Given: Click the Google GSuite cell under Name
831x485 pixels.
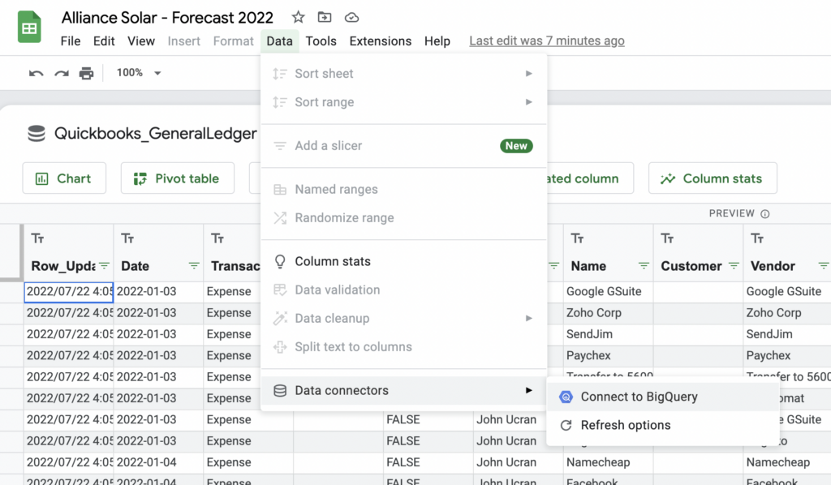Looking at the screenshot, I should point(608,292).
